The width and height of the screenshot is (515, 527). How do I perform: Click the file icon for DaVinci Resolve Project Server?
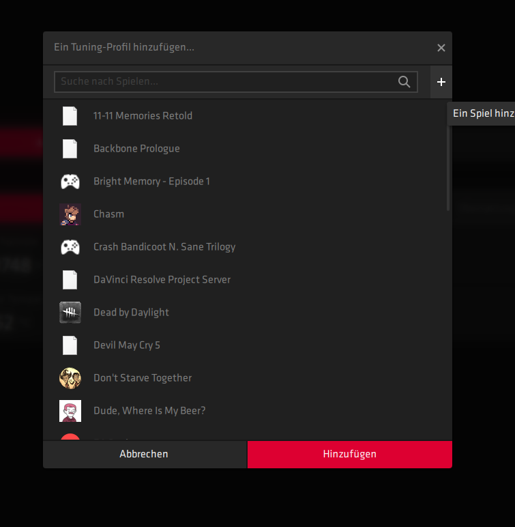(70, 280)
